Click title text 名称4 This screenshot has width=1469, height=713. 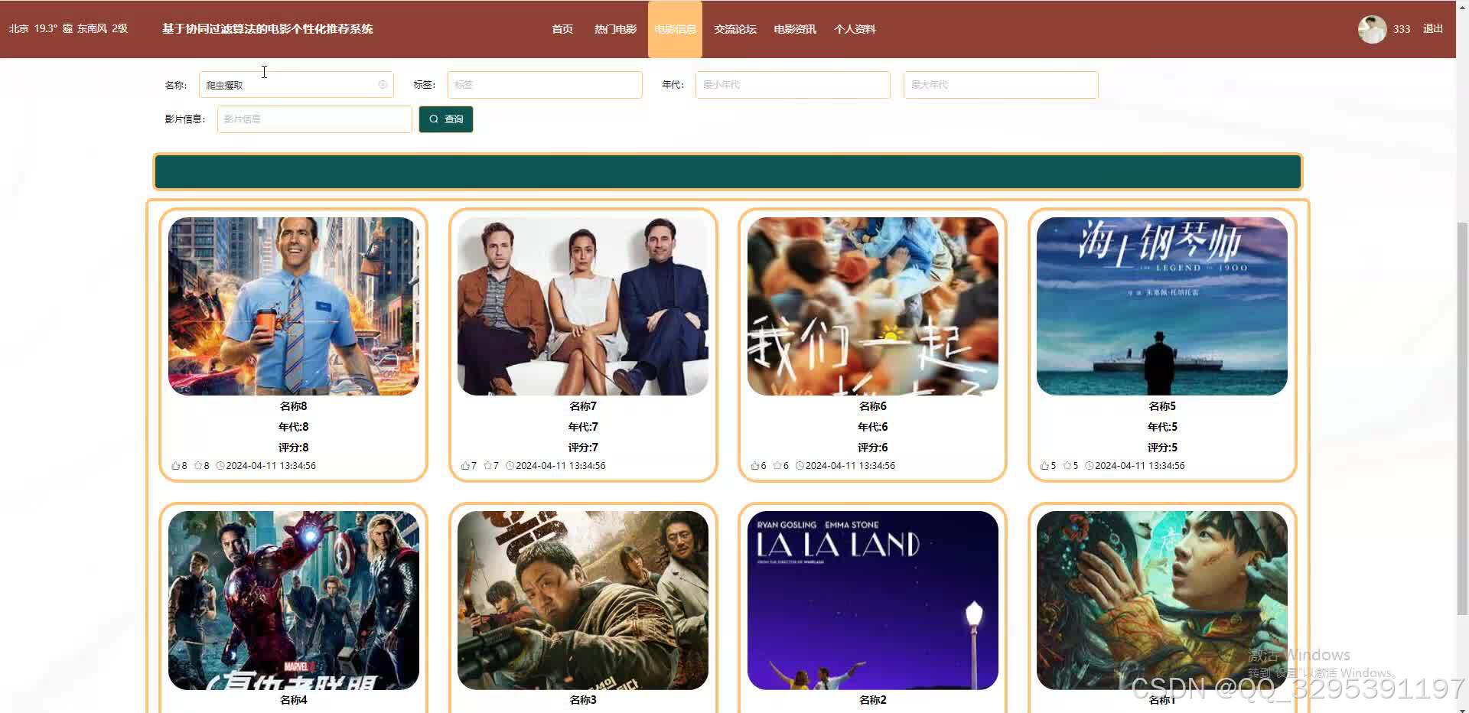coord(294,700)
